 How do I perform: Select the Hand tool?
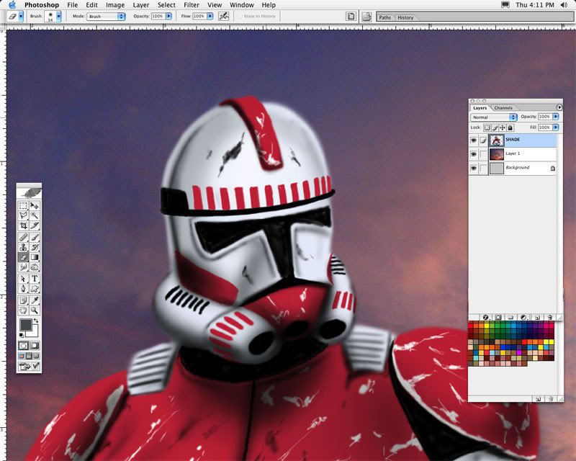point(23,310)
